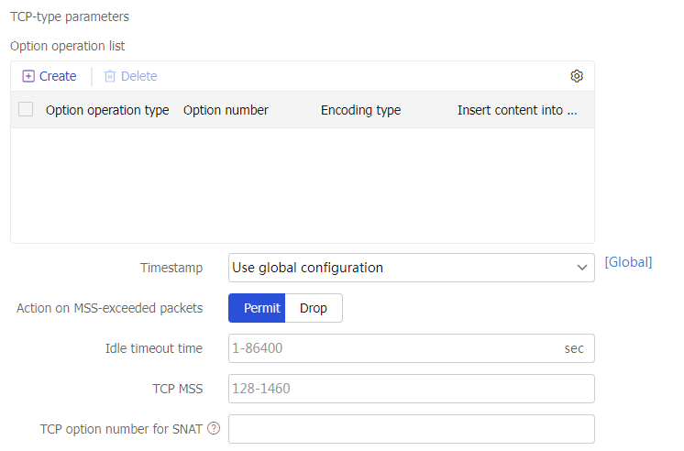Click the sec unit in Idle timeout field
684x451 pixels.
[574, 348]
